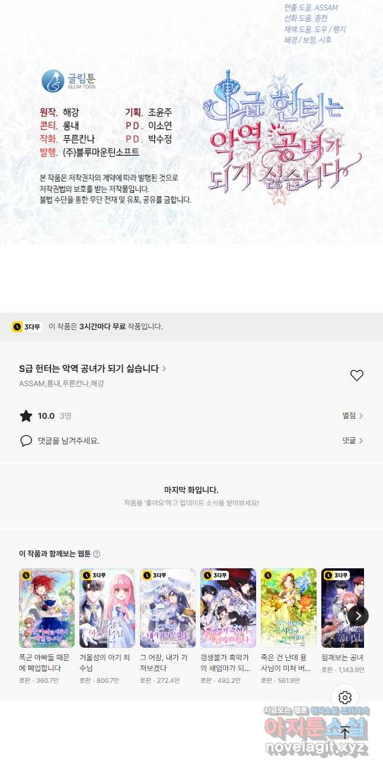Open 점괘보는 공녀 thumbnail

click(x=343, y=608)
